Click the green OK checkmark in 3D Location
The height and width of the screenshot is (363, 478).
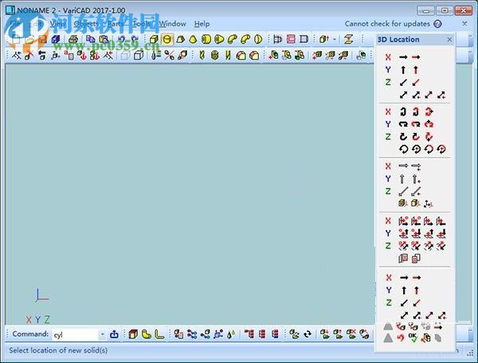pos(413,337)
